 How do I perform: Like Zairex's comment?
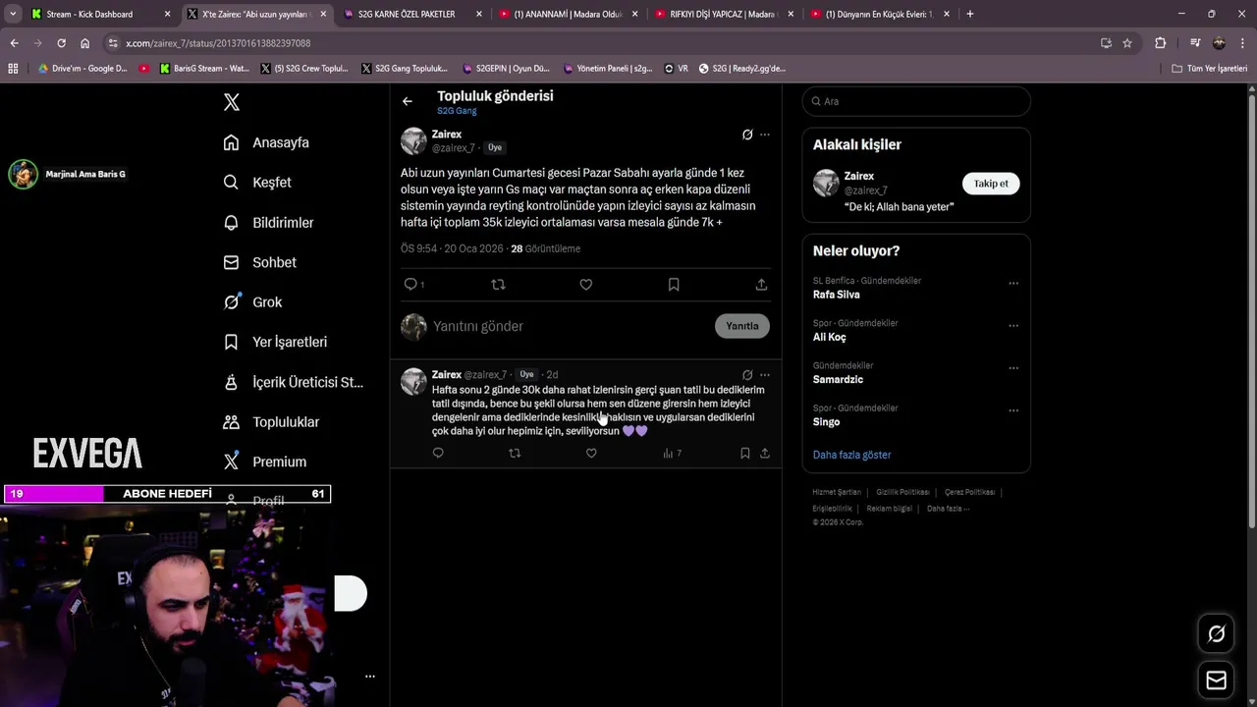tap(591, 453)
